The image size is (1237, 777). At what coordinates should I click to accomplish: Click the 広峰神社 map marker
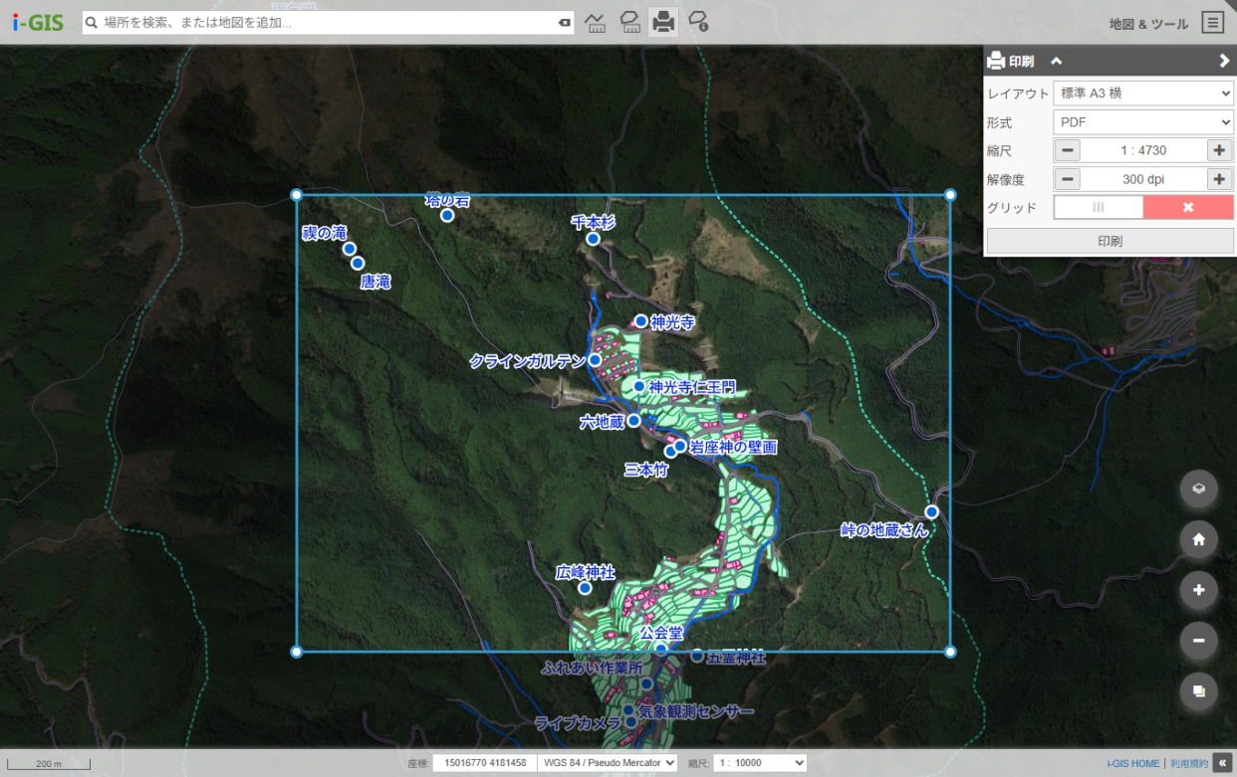point(585,588)
